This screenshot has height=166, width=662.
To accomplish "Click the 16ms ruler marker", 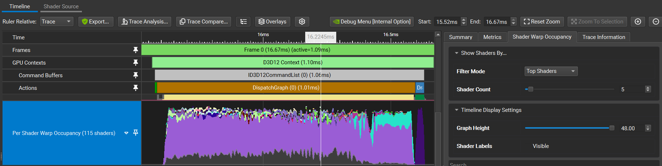I will (263, 35).
